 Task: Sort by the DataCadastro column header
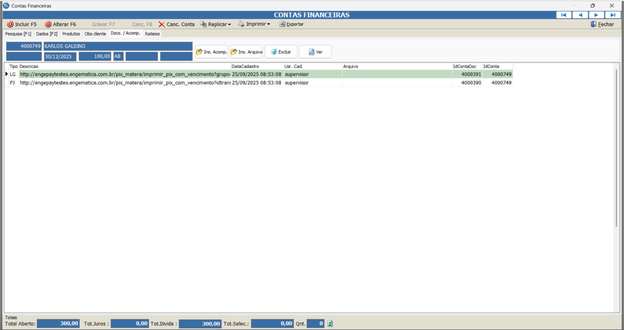pos(245,67)
